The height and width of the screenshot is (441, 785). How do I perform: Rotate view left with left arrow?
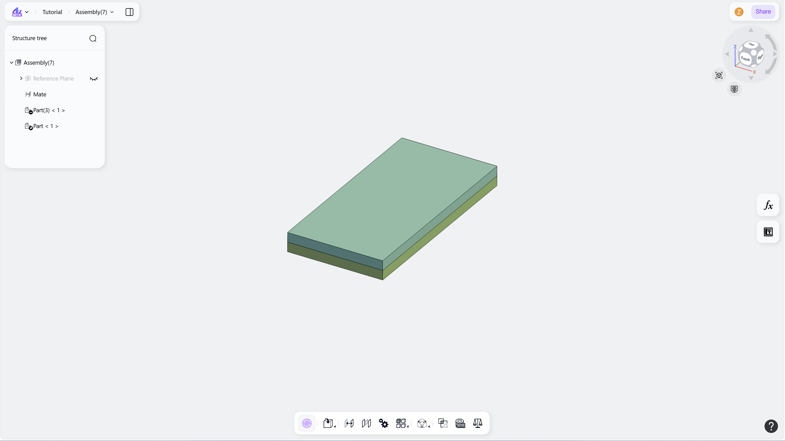(727, 54)
